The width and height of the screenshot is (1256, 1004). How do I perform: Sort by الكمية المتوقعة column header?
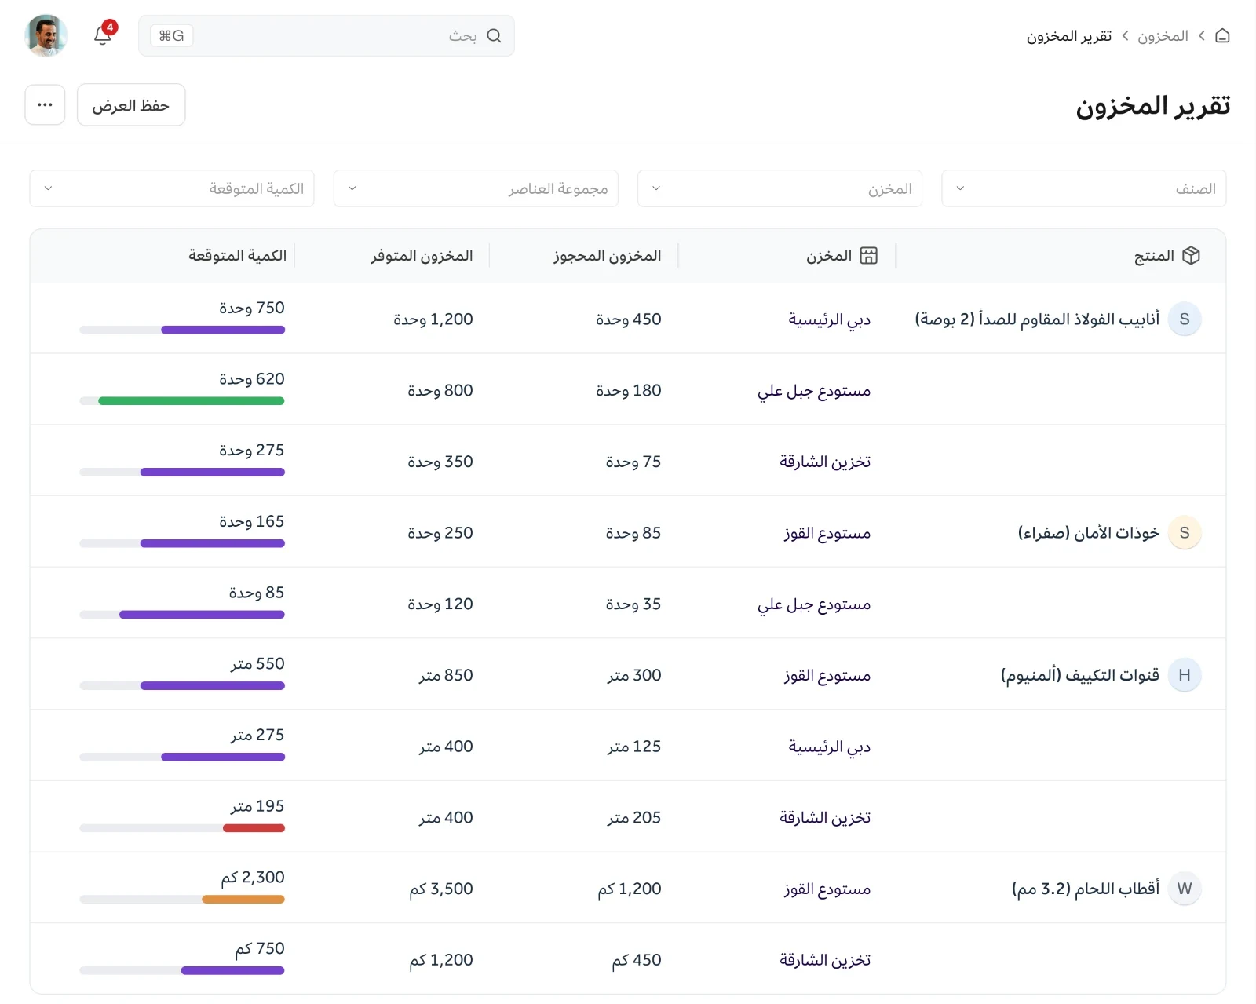[x=237, y=256]
